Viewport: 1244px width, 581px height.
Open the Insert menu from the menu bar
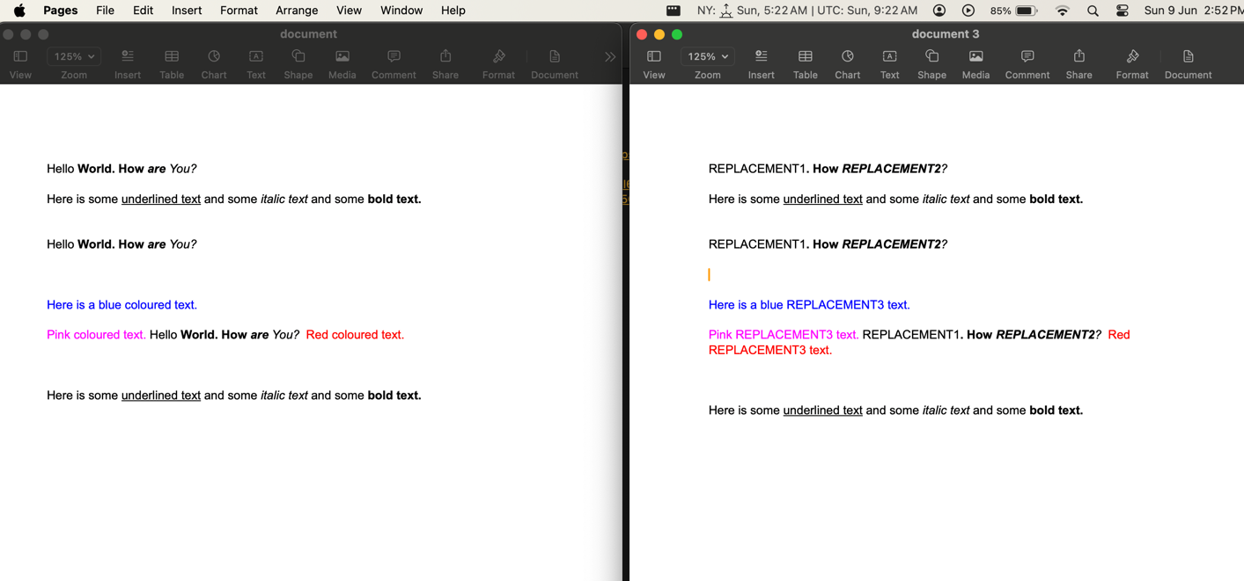click(186, 10)
